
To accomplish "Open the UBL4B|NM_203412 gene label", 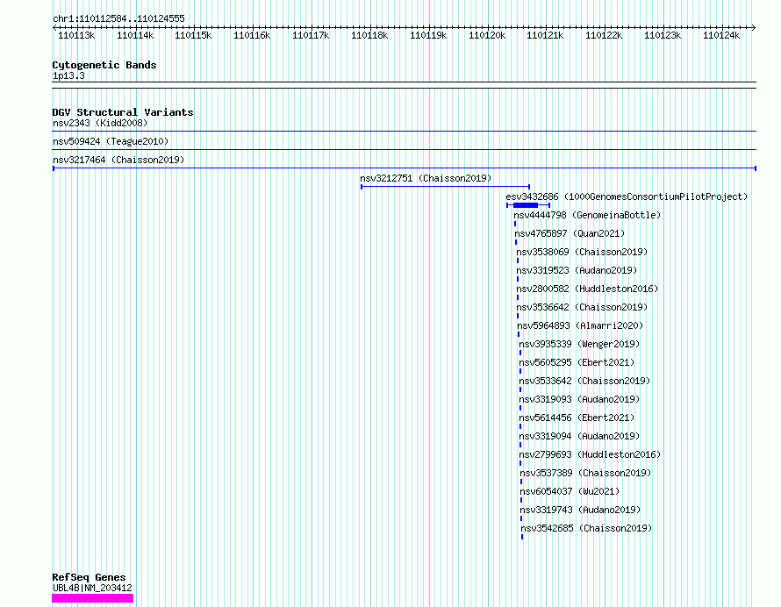I will coord(93,588).
